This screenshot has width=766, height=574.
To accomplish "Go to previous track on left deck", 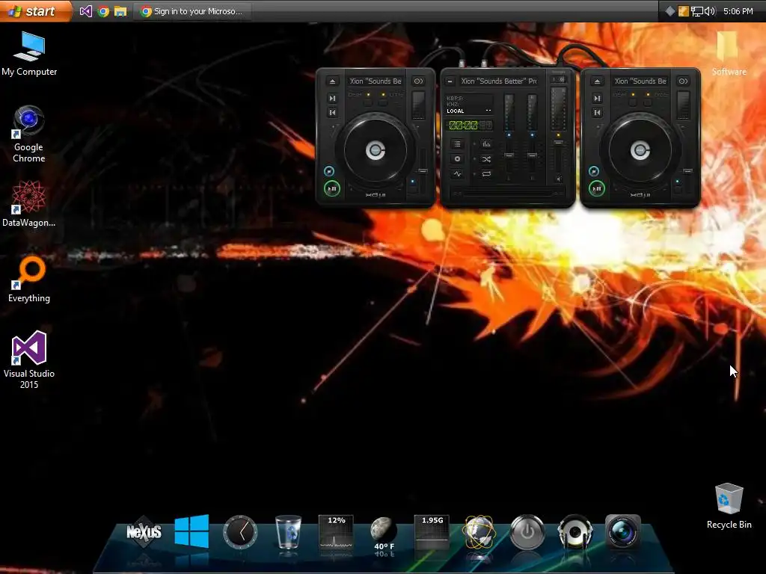I will [332, 113].
